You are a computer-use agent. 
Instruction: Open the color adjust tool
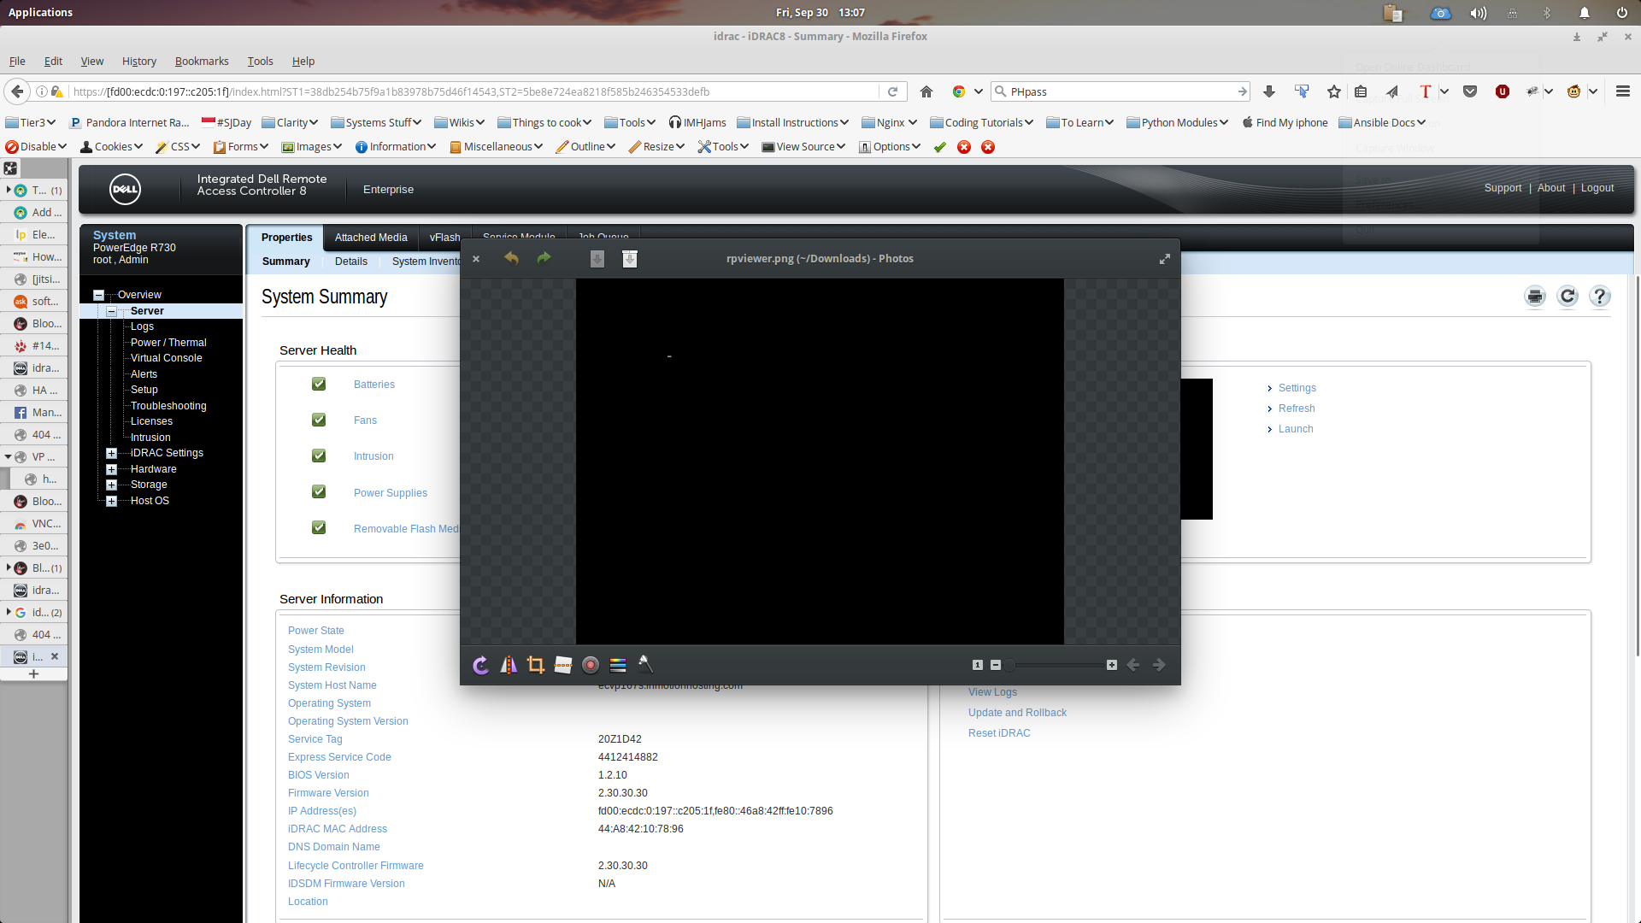[618, 665]
